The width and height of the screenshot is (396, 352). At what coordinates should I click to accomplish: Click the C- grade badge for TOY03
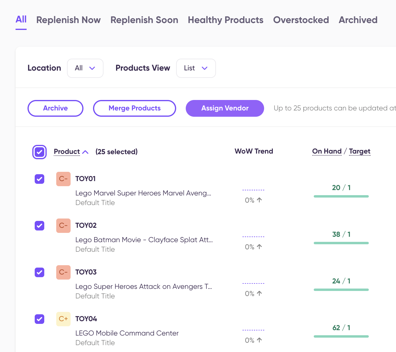click(63, 272)
